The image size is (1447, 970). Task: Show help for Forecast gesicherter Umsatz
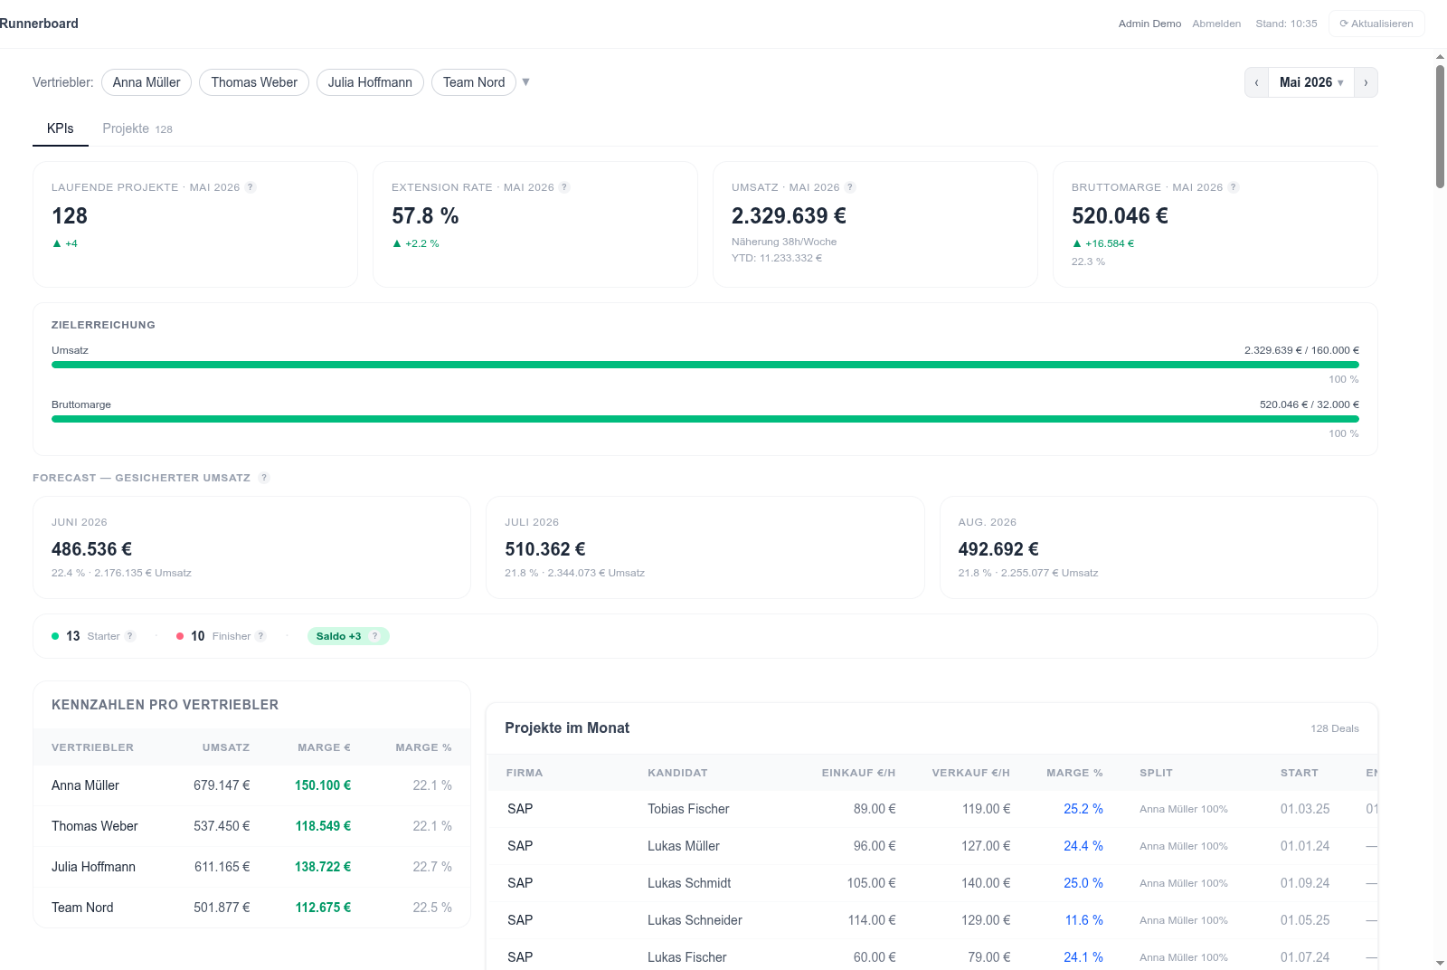point(264,478)
